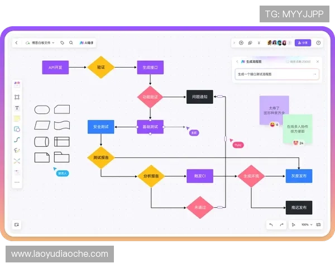Click the undo arrow at bottom right
The width and height of the screenshot is (335, 268).
click(271, 224)
